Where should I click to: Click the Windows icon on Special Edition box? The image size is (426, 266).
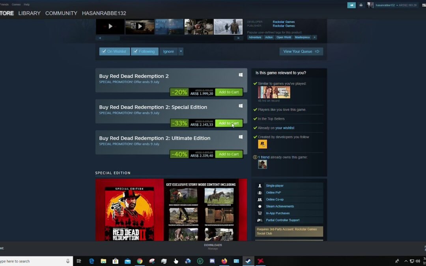[x=241, y=106]
